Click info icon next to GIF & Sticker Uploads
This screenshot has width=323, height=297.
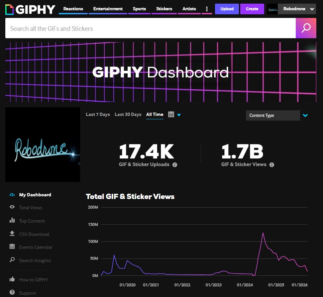(x=175, y=165)
